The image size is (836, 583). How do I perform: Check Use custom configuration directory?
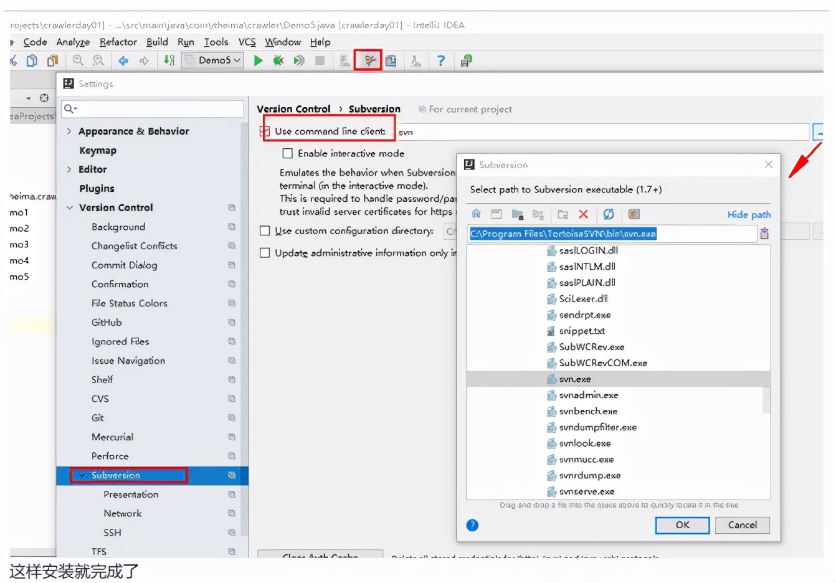(x=265, y=231)
